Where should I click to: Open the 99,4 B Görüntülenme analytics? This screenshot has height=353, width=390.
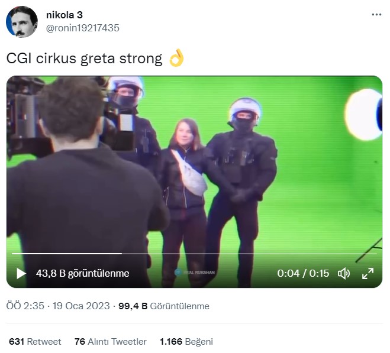pos(164,306)
